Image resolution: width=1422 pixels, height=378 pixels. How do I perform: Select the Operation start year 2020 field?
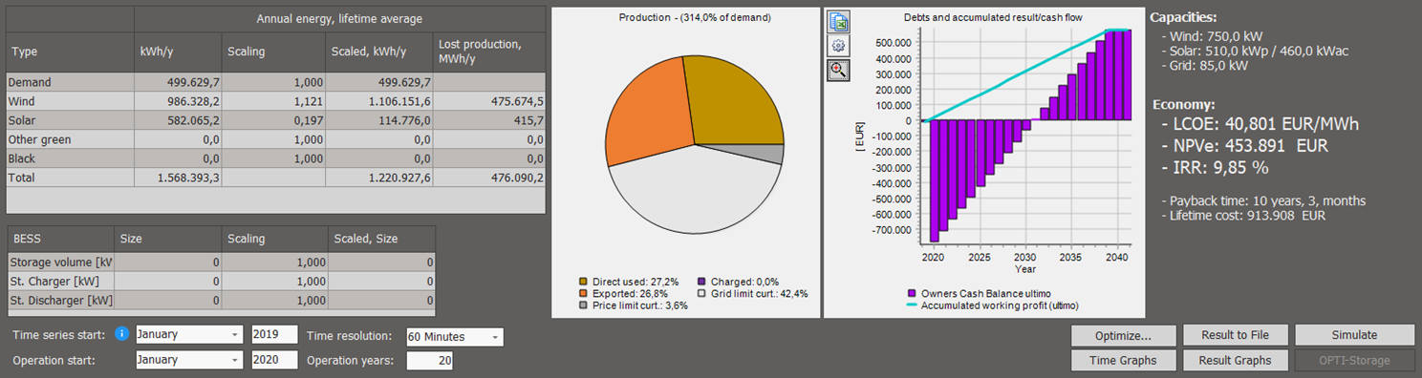point(275,361)
